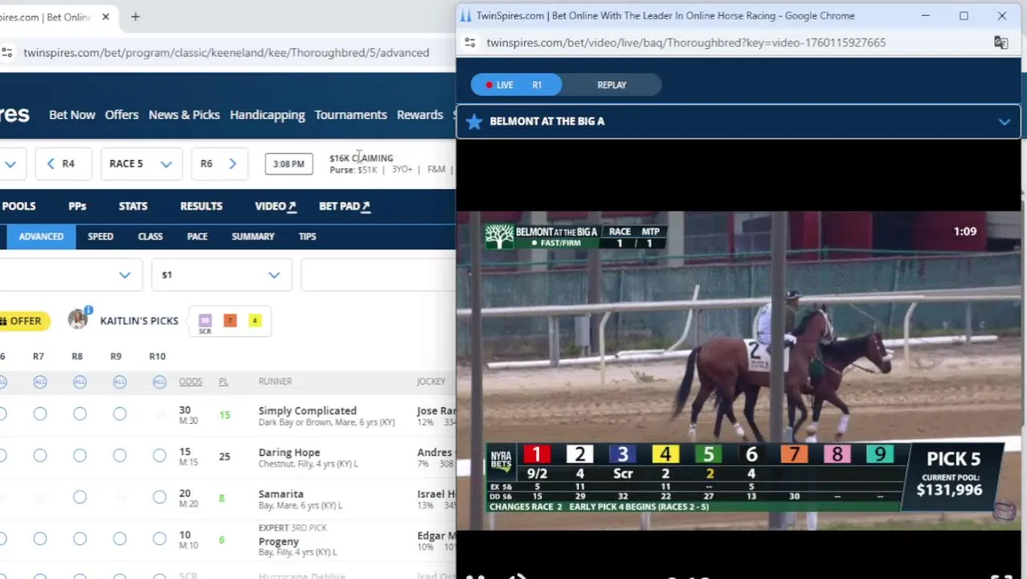Screen dimensions: 1027x579
Task: Select ALL runners for R9
Action: (120, 382)
